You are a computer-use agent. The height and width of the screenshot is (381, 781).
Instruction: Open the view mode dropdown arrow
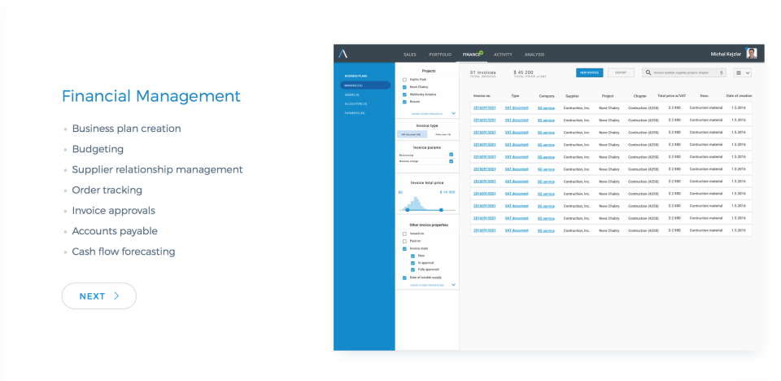coord(748,72)
